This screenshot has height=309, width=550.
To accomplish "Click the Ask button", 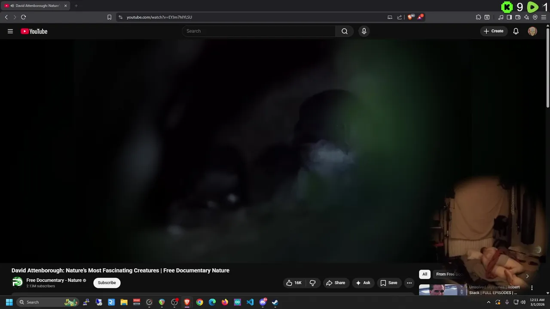I will point(363,283).
